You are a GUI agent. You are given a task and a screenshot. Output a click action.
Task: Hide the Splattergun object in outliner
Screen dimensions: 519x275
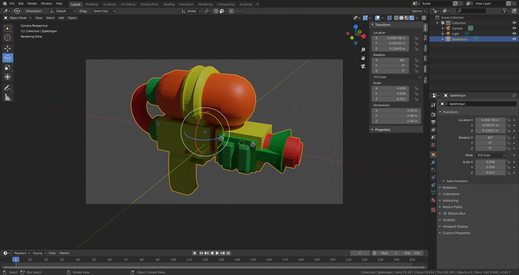tap(514, 39)
